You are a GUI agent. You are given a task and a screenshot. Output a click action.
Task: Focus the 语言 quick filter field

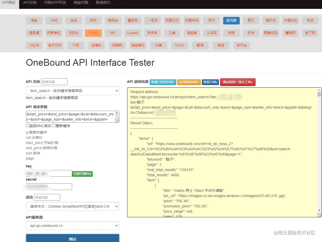[x=47, y=197]
